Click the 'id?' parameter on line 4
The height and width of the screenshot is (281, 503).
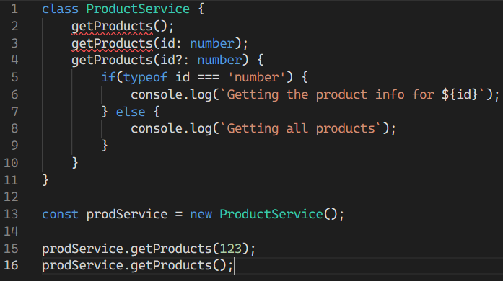(171, 60)
